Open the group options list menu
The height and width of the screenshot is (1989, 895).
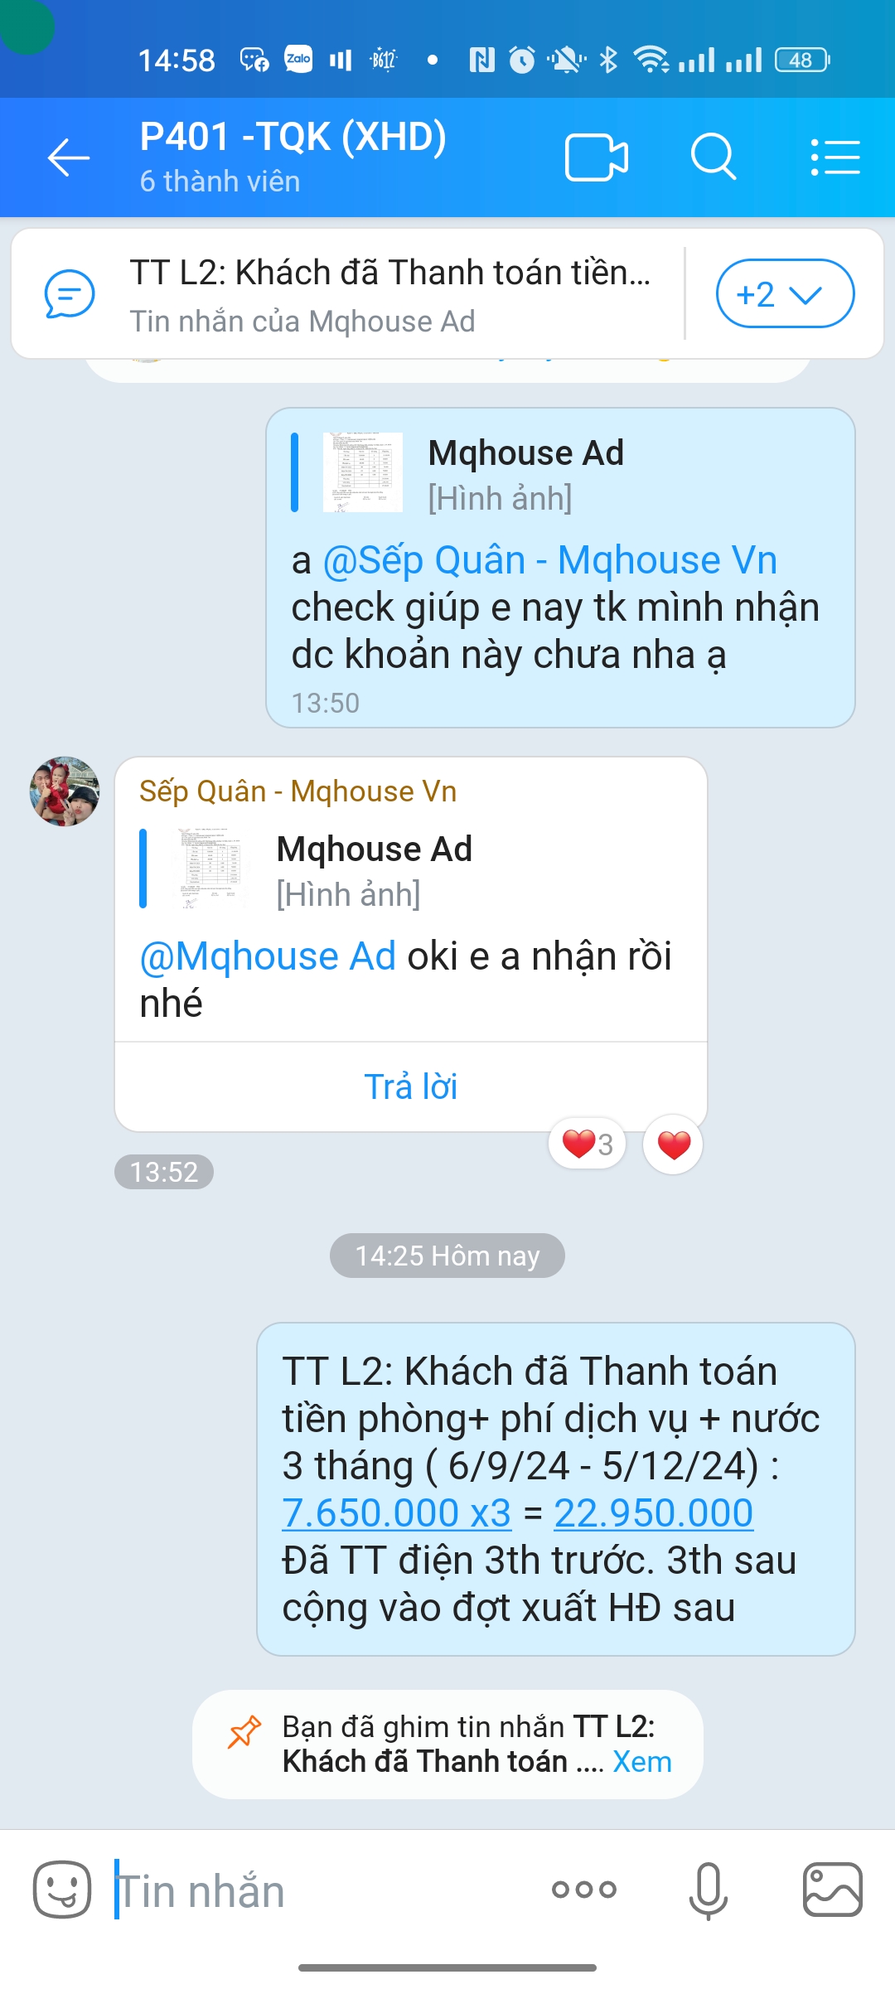coord(835,157)
